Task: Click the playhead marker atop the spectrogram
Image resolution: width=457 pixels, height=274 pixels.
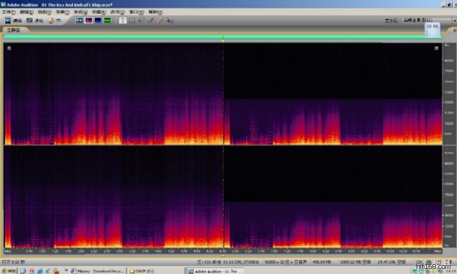Action: pos(223,41)
